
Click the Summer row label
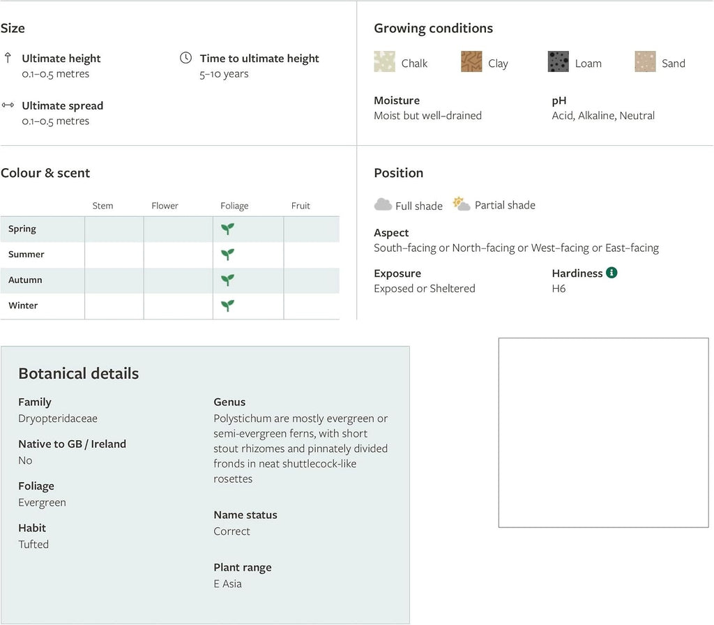pyautogui.click(x=26, y=254)
